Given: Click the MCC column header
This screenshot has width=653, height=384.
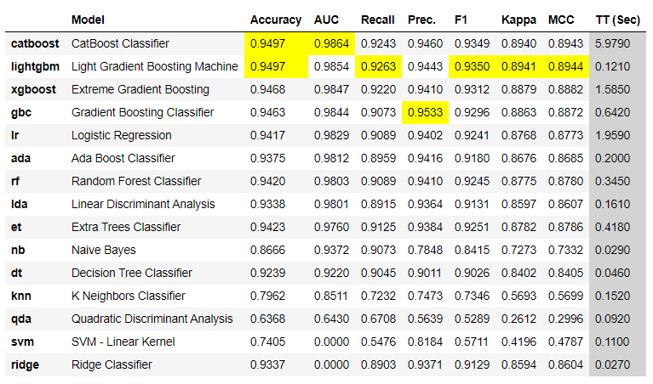Looking at the screenshot, I should pyautogui.click(x=561, y=20).
